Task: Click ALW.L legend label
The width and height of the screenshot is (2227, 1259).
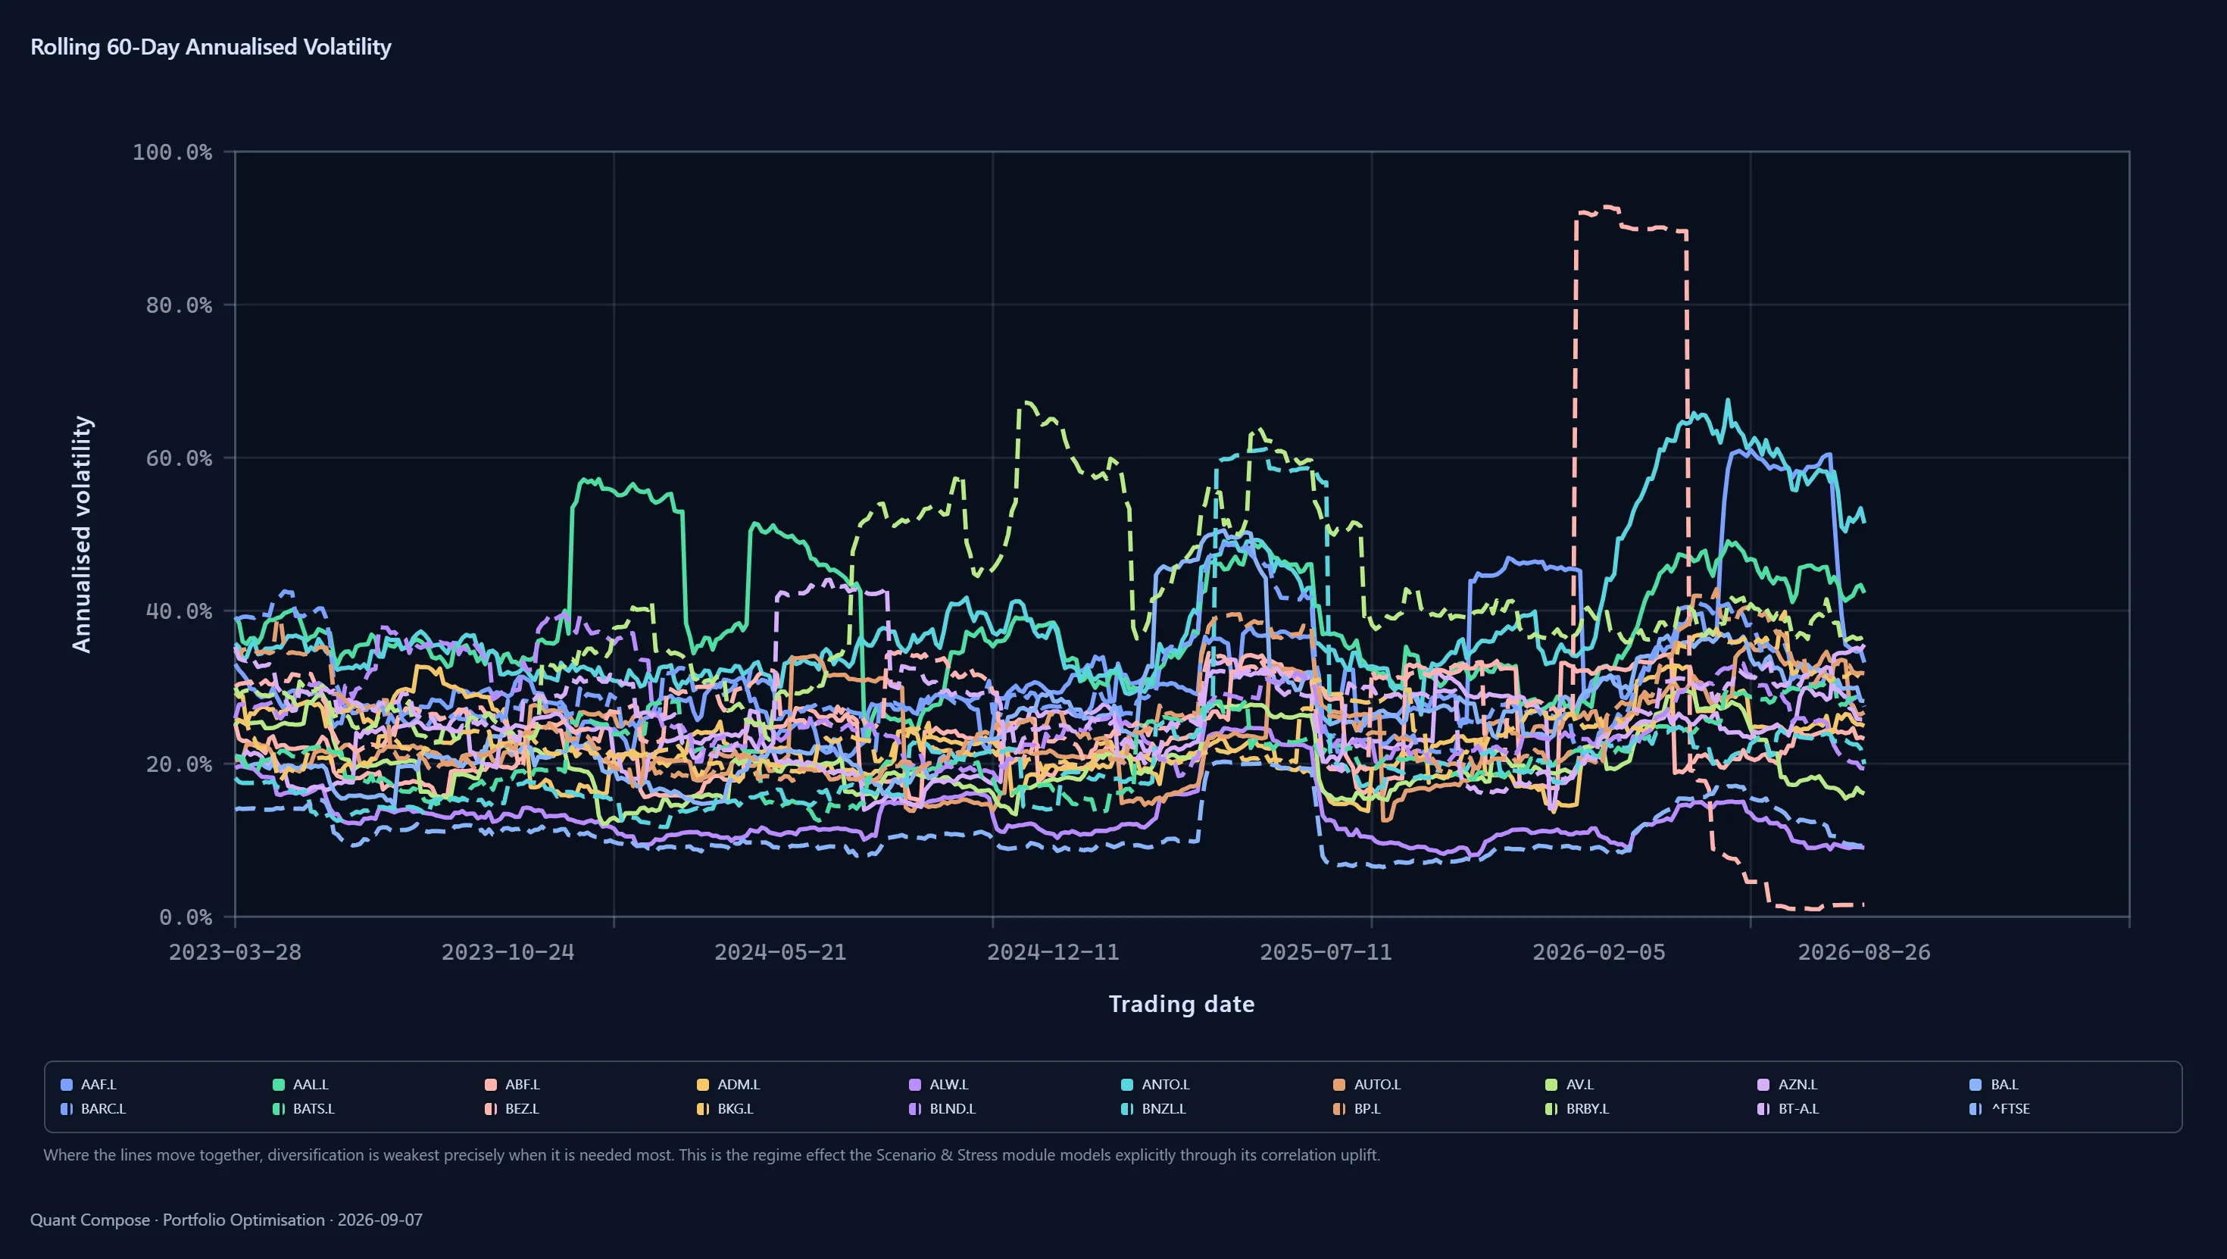Action: (x=948, y=1084)
